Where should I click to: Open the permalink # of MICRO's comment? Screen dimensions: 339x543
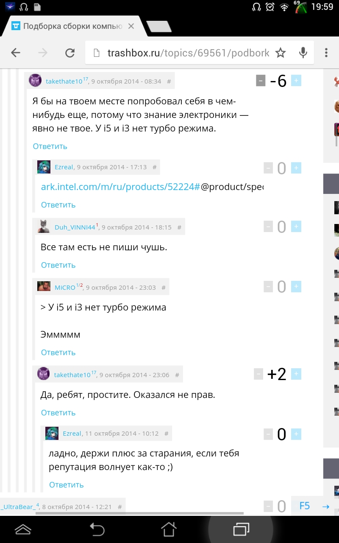(x=164, y=287)
